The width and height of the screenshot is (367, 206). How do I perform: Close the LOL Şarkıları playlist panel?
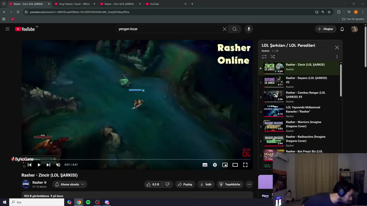tap(337, 47)
